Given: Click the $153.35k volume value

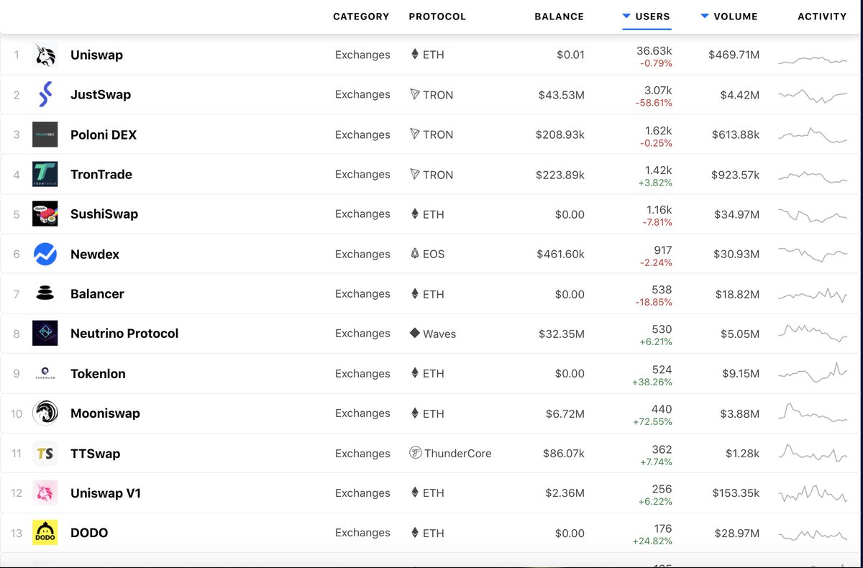Looking at the screenshot, I should pyautogui.click(x=736, y=493).
